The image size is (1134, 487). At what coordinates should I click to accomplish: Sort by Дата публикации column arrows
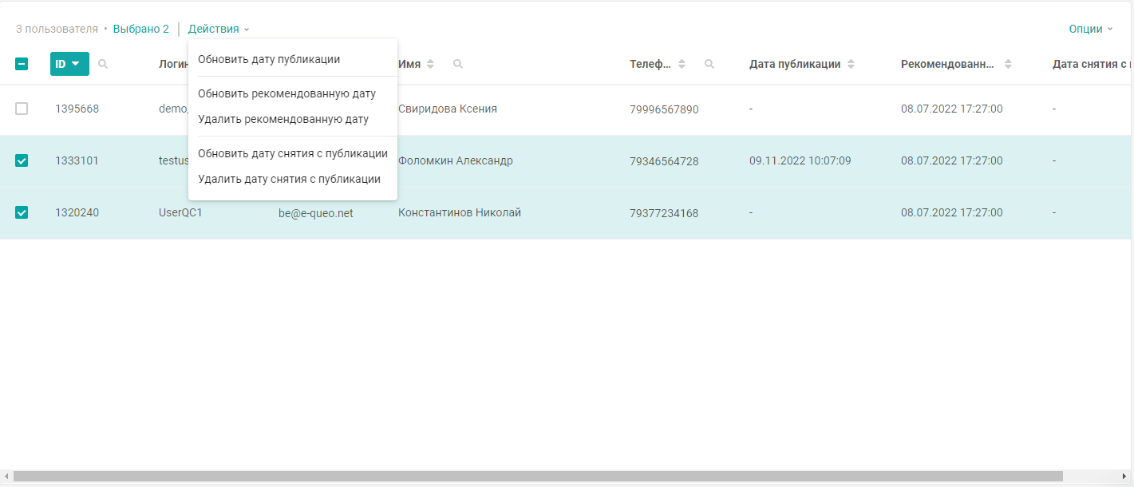pyautogui.click(x=851, y=64)
